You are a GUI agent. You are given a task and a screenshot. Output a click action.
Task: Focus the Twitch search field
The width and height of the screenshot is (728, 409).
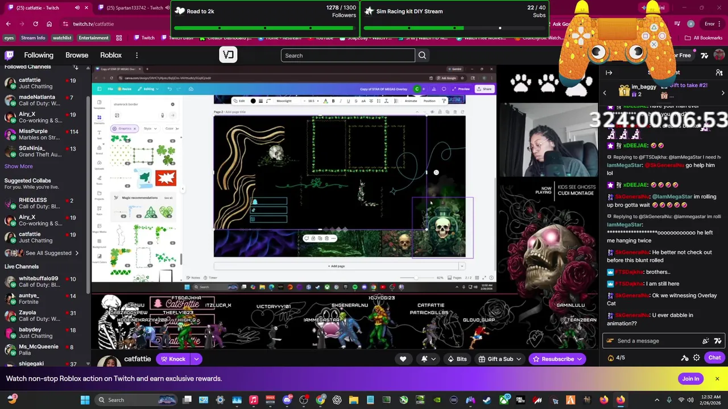click(348, 56)
